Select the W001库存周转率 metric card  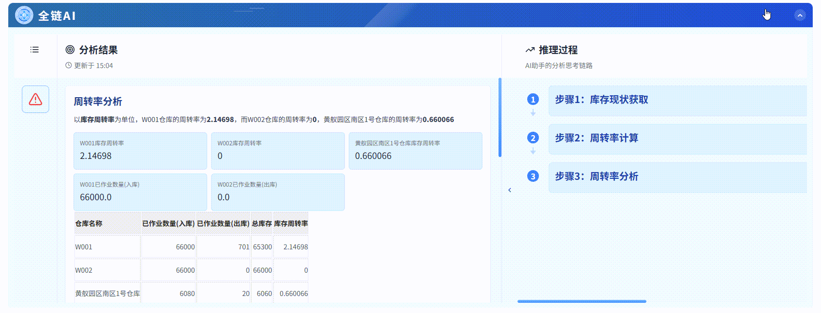(x=140, y=151)
